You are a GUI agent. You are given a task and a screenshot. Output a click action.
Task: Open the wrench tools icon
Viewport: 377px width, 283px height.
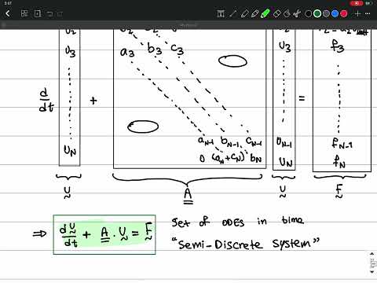297,13
